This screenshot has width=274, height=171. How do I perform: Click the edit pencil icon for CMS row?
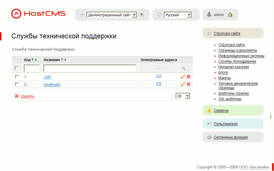coord(183,76)
